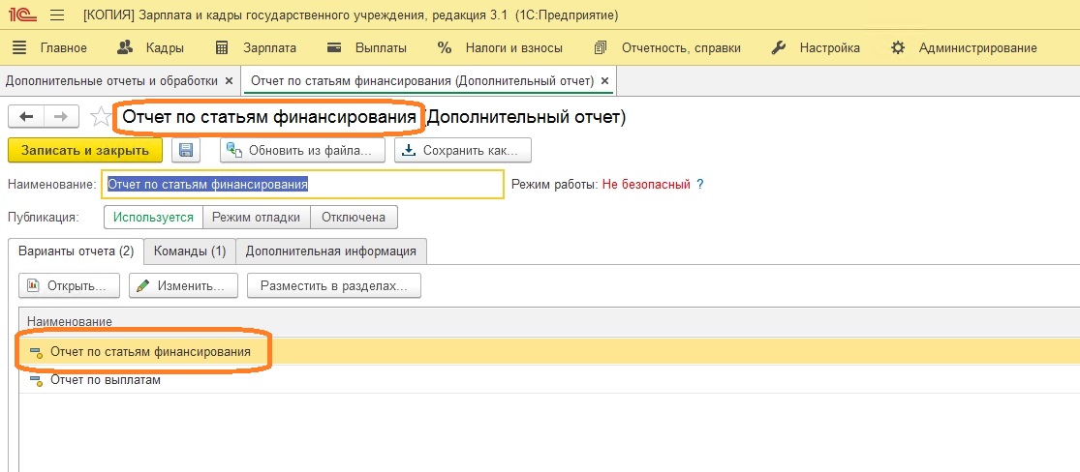1080x472 pixels.
Task: Go back with the left arrow button
Action: (26, 117)
